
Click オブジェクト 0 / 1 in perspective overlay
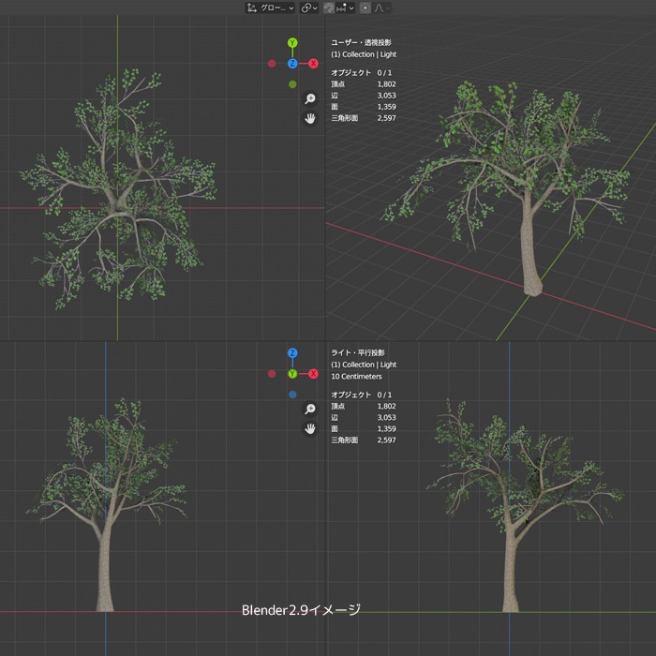point(362,73)
